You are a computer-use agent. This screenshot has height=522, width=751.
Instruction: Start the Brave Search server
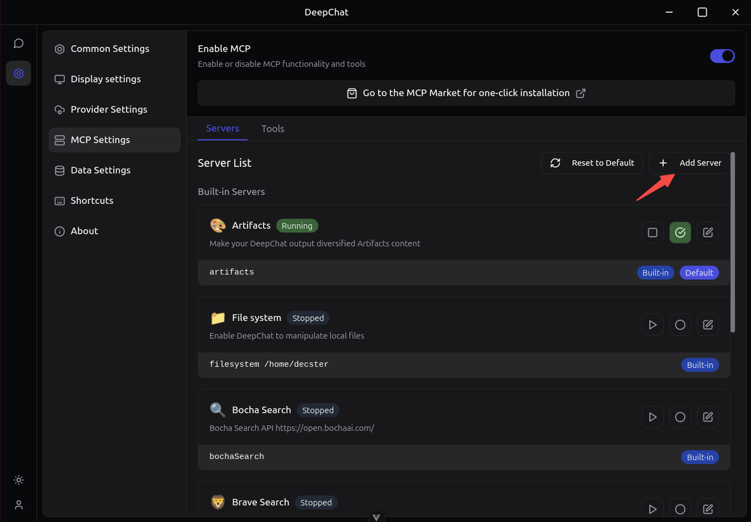point(652,509)
